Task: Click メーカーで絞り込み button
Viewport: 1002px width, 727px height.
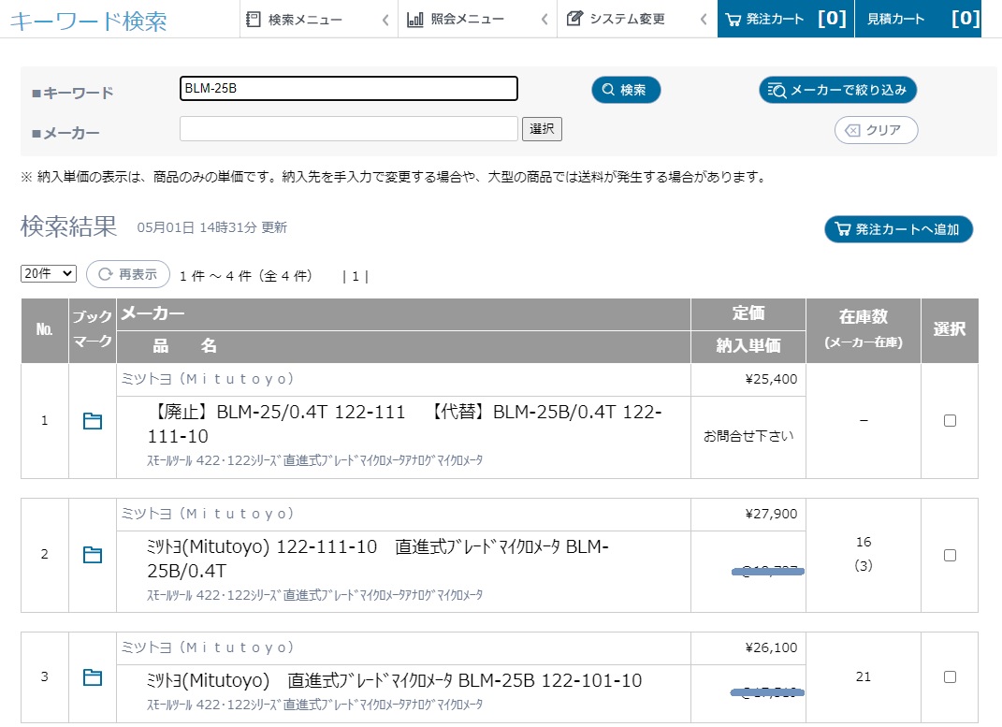Action: (x=837, y=90)
